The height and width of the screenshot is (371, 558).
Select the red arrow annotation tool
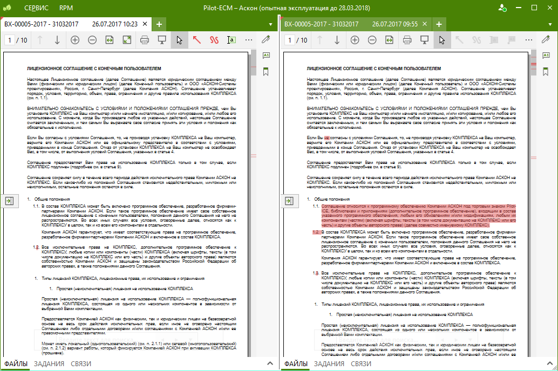point(197,40)
